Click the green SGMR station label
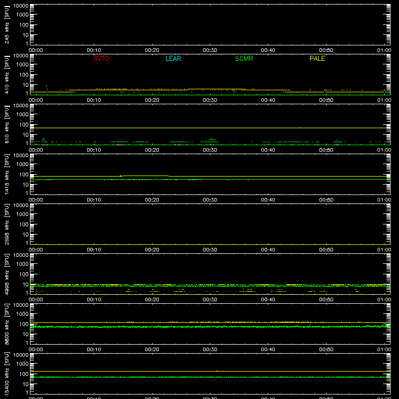This screenshot has width=399, height=399. coord(244,58)
